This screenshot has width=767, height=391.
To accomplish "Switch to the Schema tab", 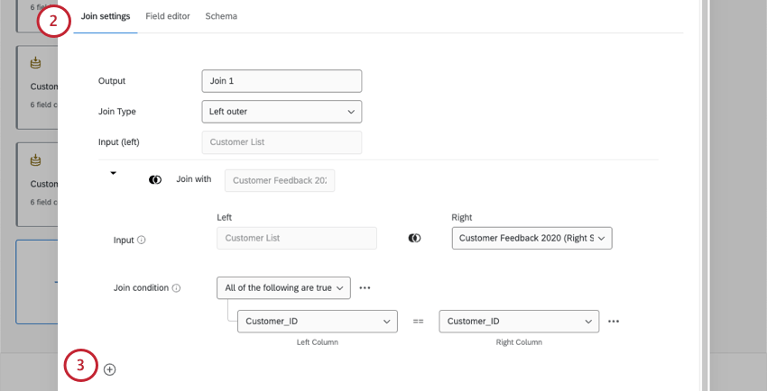I will pyautogui.click(x=221, y=16).
